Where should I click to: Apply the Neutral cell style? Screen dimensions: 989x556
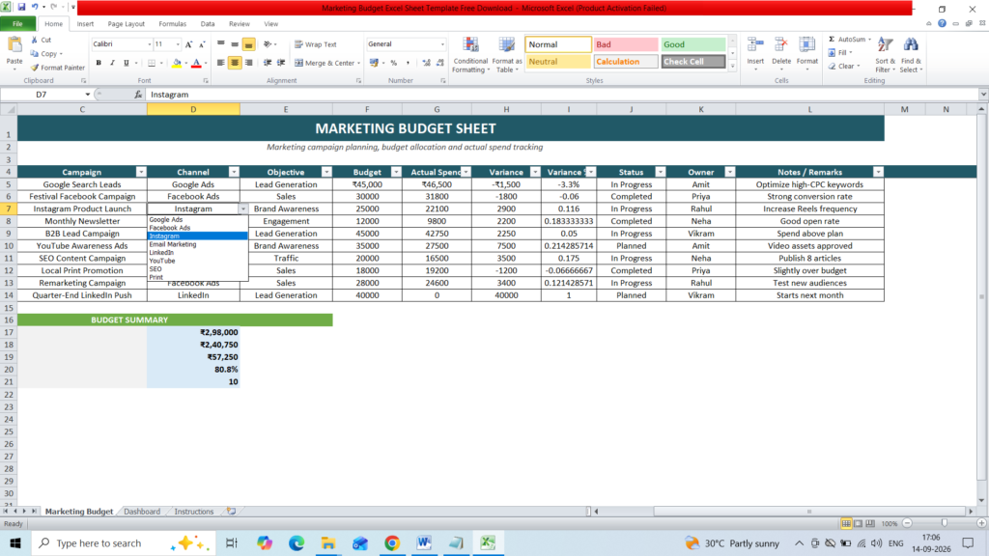point(558,62)
